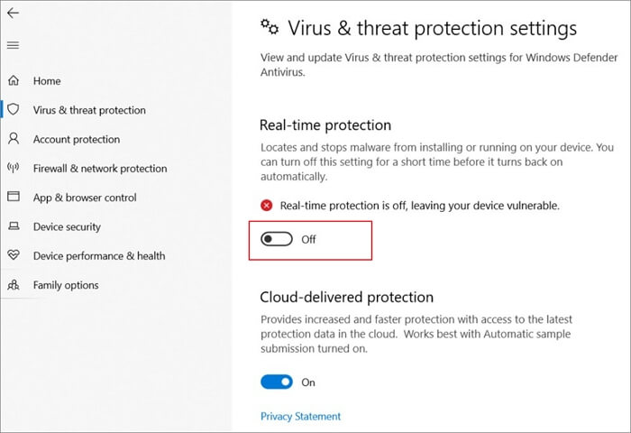Screen dimensions: 631x433
Task: Click the Device performance heart icon
Action: 14,256
